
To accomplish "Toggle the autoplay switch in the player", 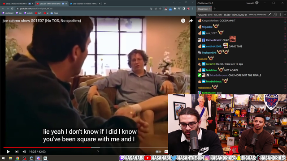I will pyautogui.click(x=158, y=152).
